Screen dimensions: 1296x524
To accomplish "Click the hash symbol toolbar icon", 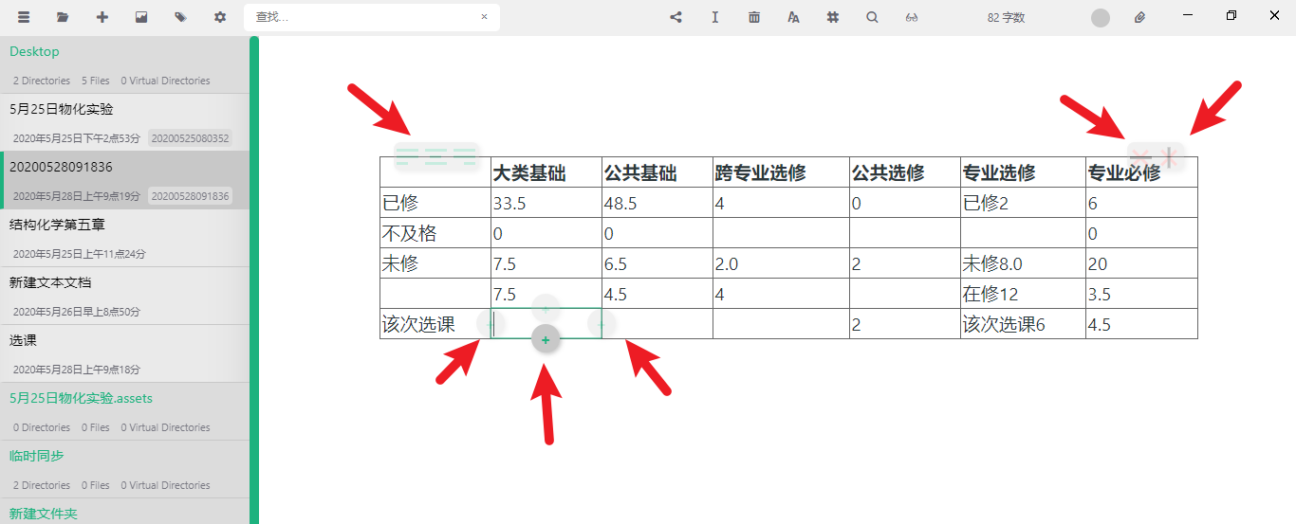I will pyautogui.click(x=833, y=17).
